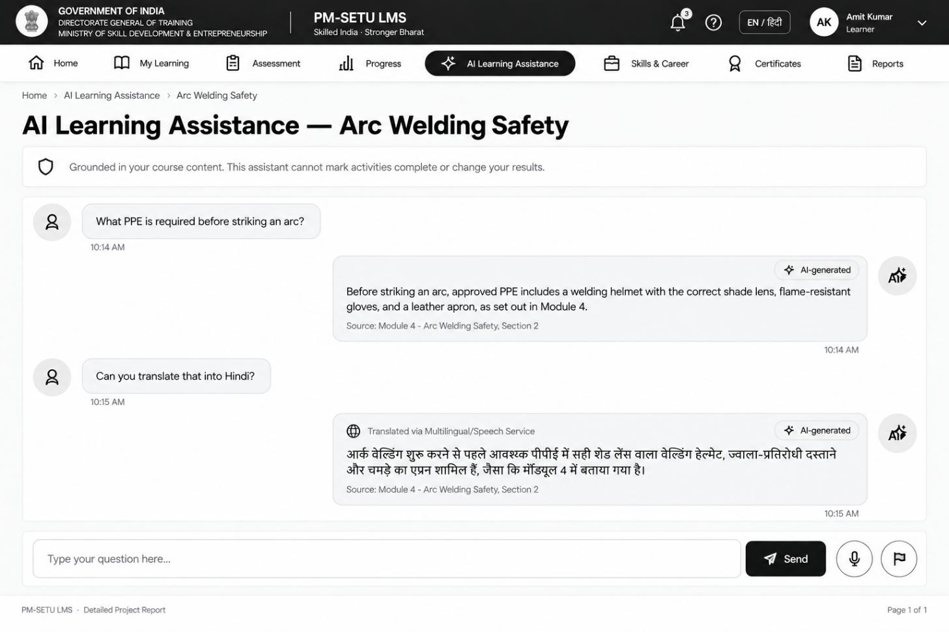
Task: Focus the 'Type your question here...' input
Action: coord(387,558)
